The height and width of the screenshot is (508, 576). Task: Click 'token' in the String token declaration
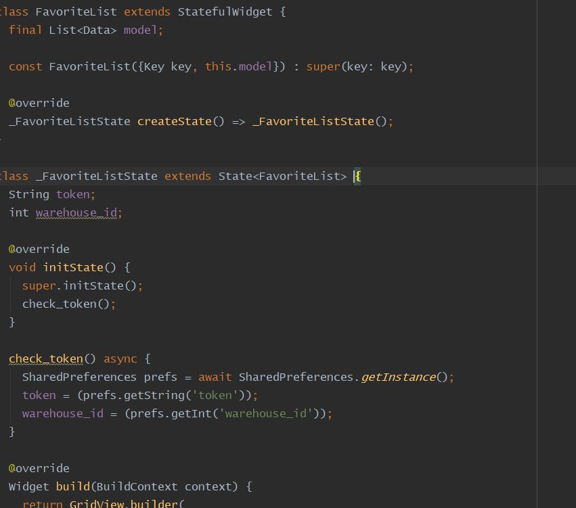[72, 195]
